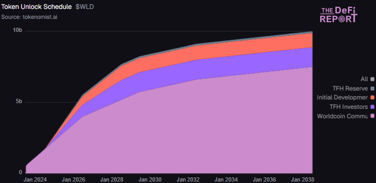Click the pink Worldcoin Community legend swatch
376x183 pixels.
tap(372, 116)
